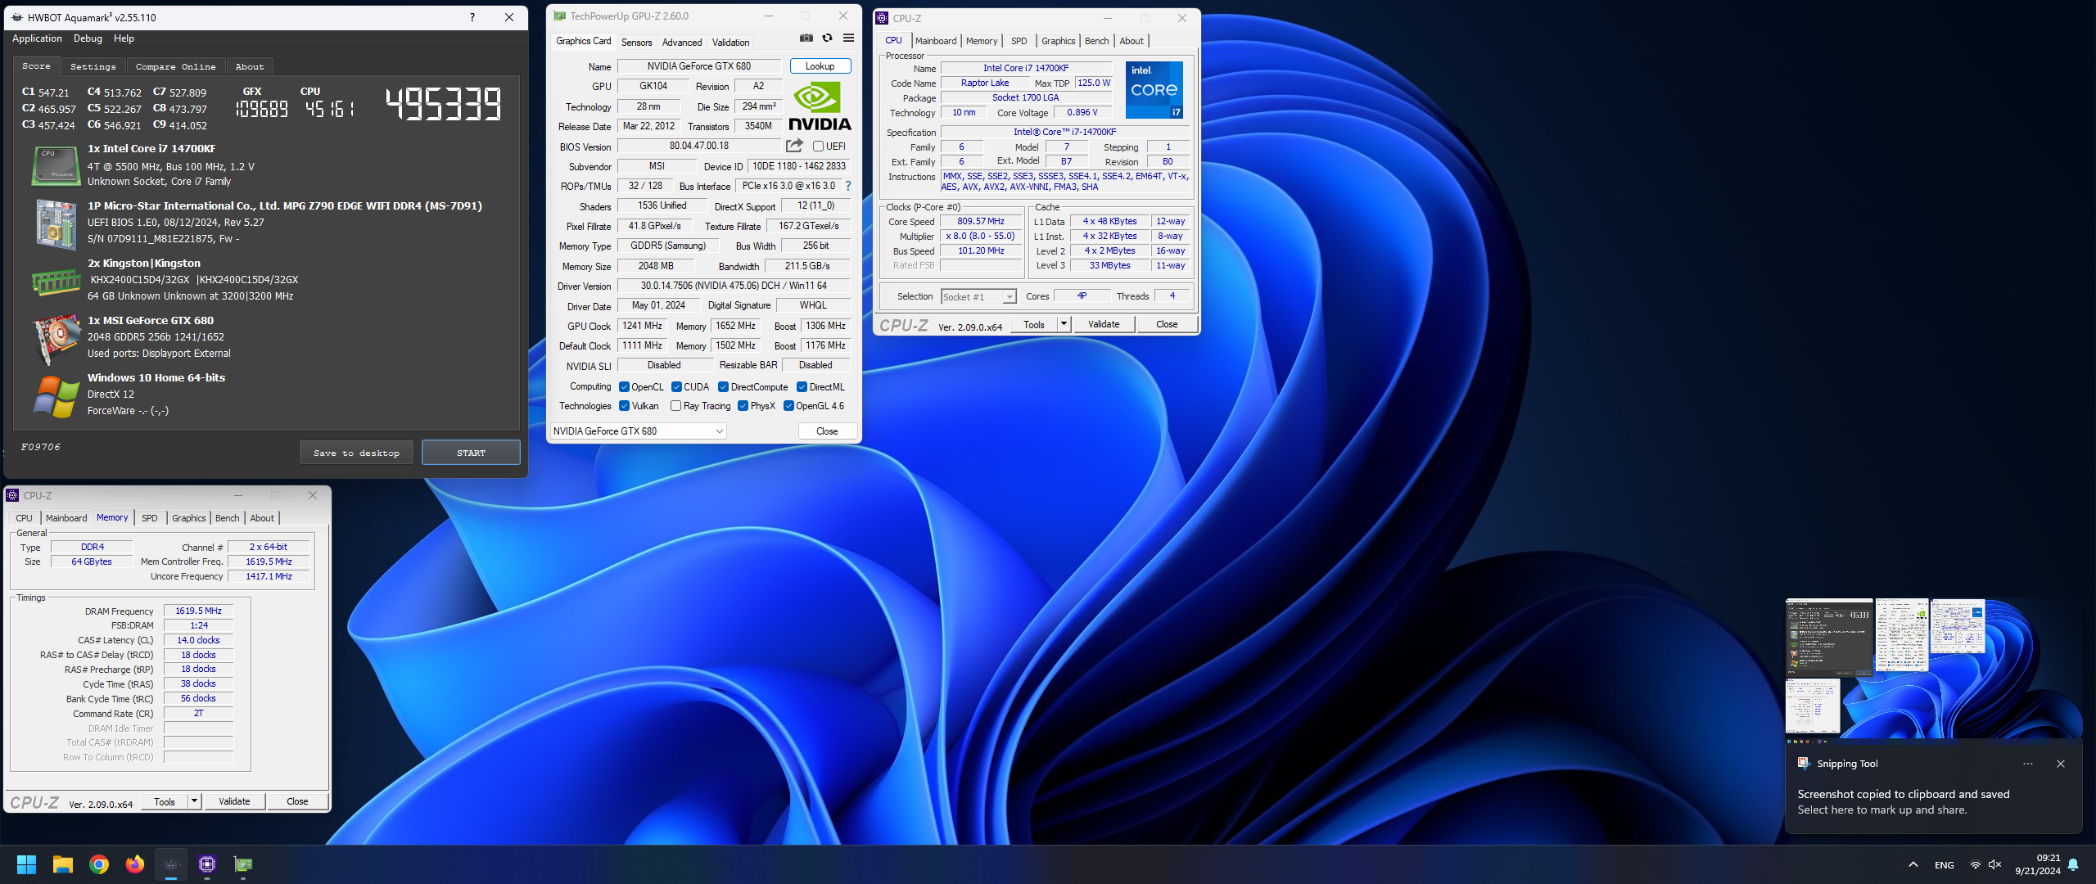The width and height of the screenshot is (2096, 884).
Task: Click Tools button in top CPU-Z window
Action: click(x=1033, y=324)
